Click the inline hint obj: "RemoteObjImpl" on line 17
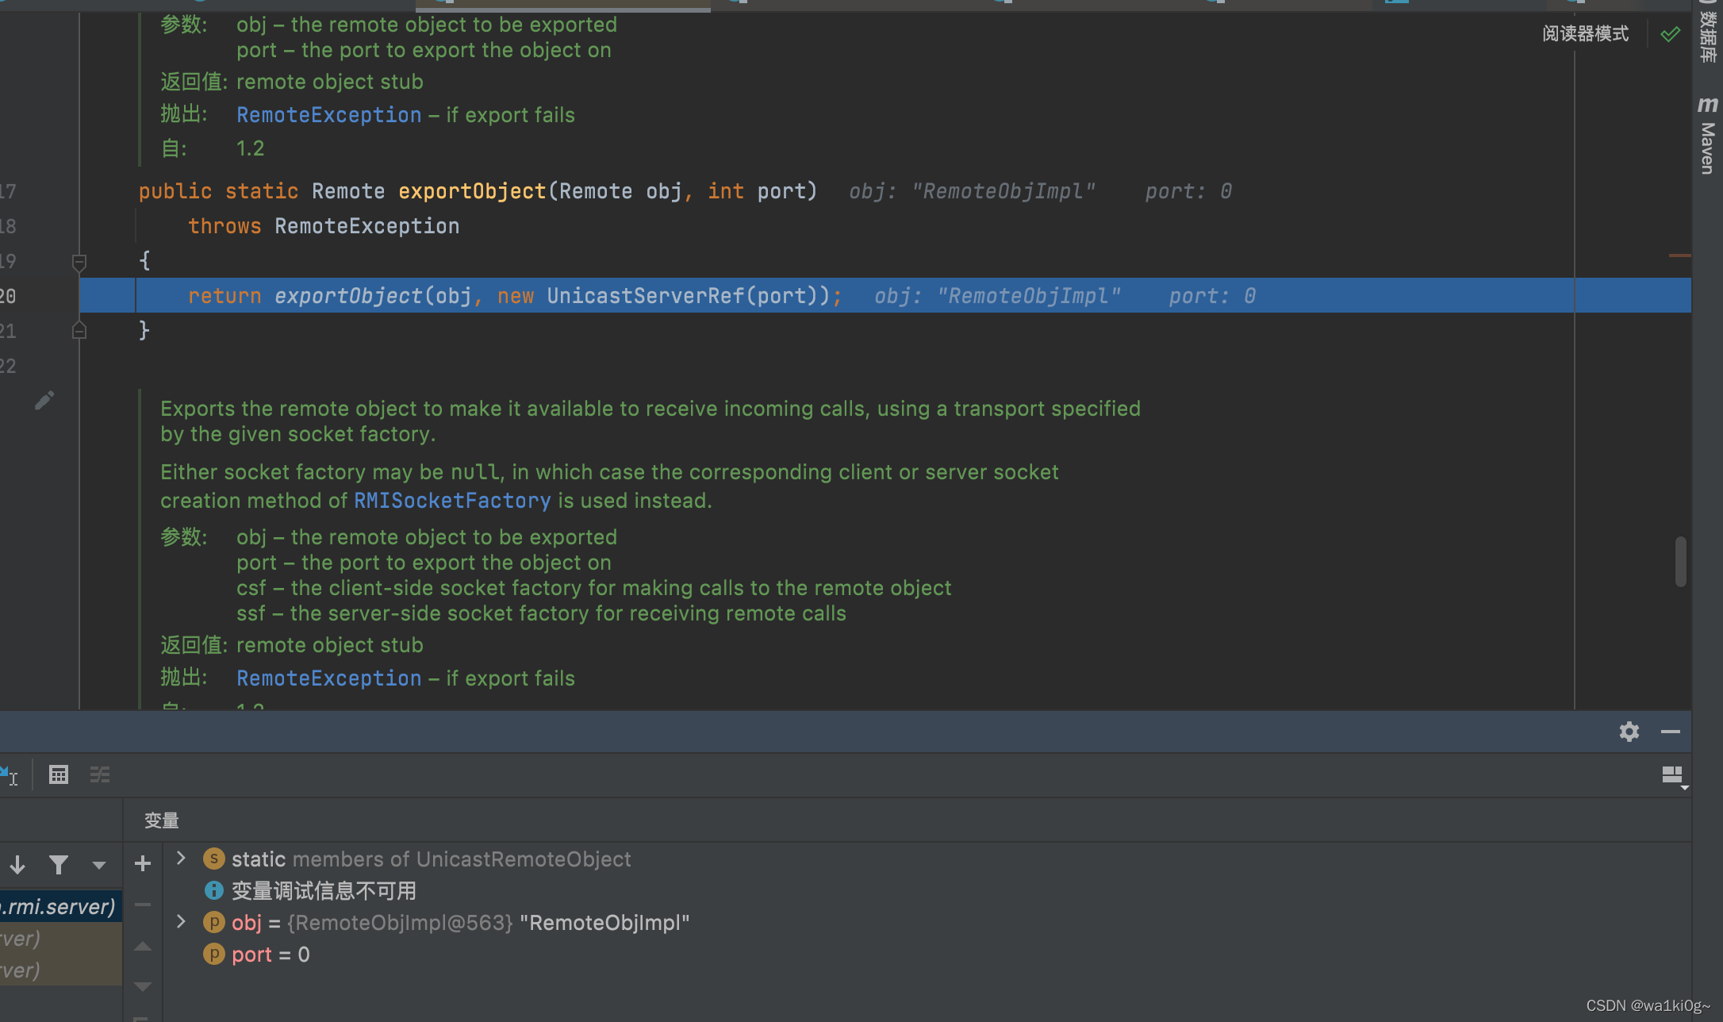 tap(972, 191)
